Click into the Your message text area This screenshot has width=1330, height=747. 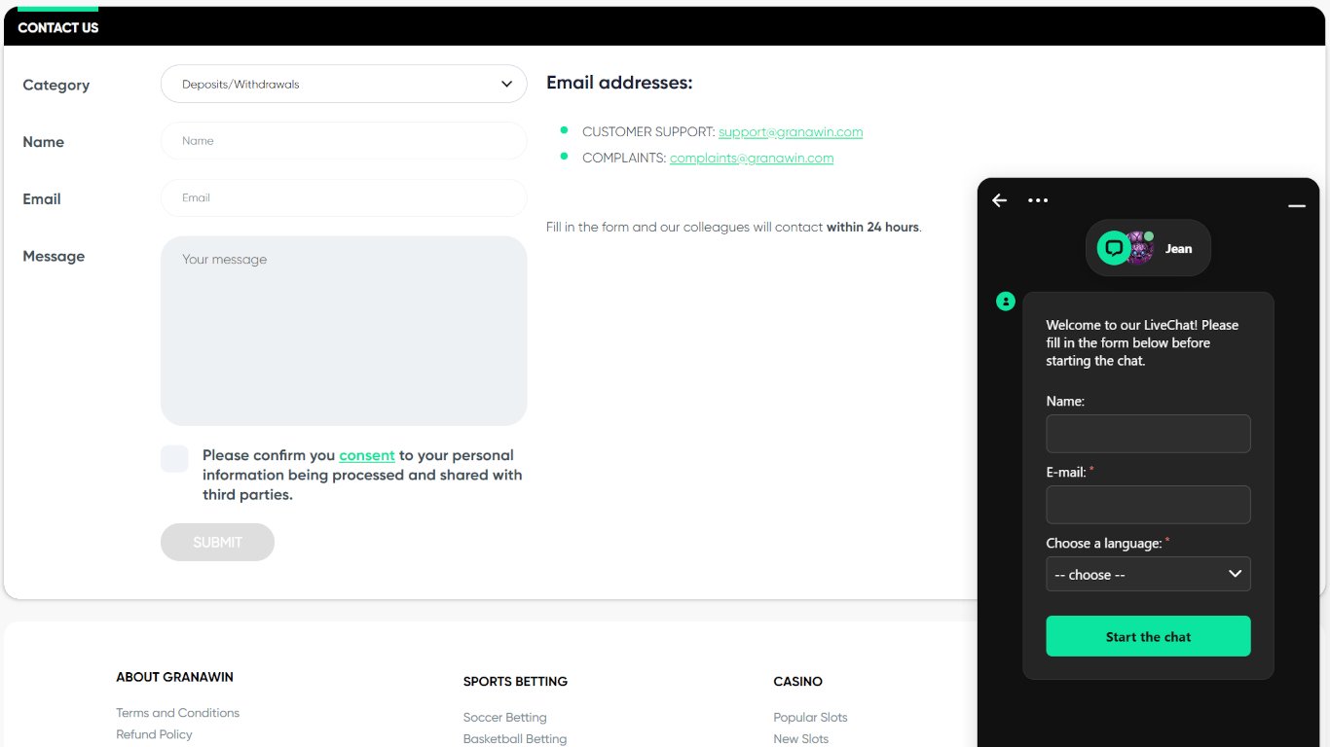pos(344,331)
